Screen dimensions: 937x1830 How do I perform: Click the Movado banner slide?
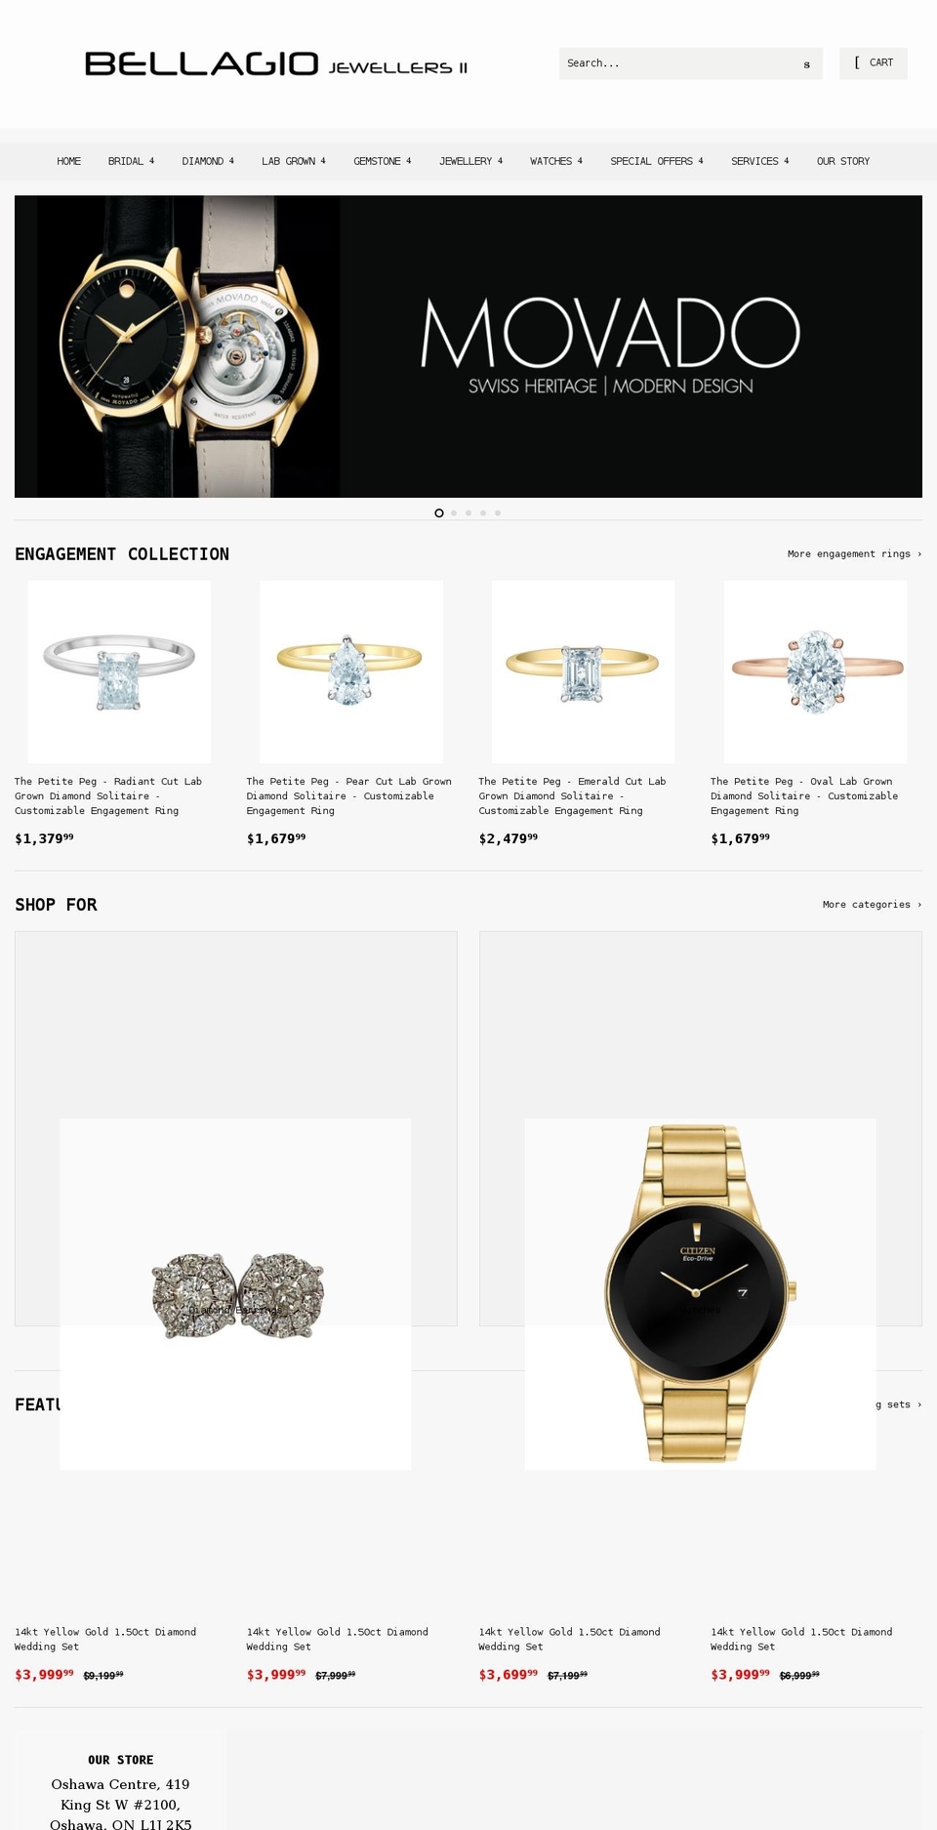[468, 346]
